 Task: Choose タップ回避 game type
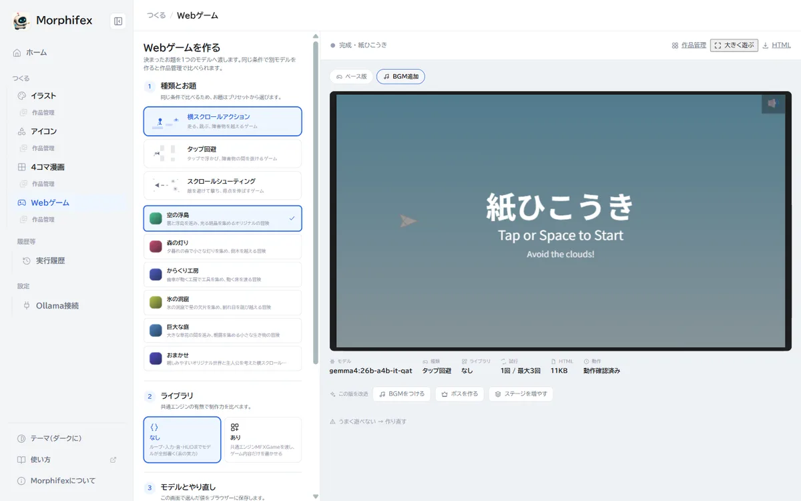[x=222, y=153]
